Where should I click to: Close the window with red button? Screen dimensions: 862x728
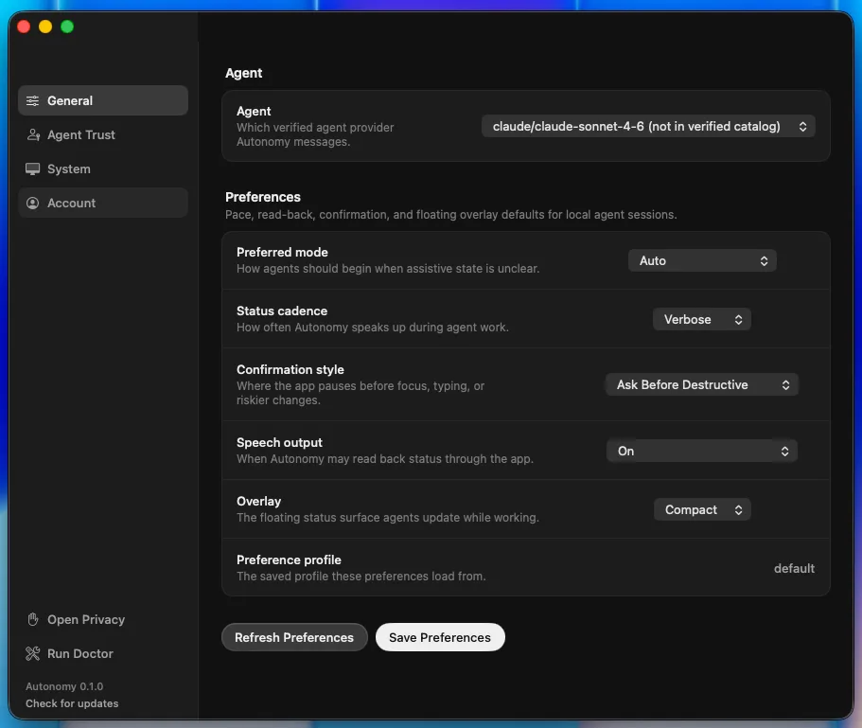[x=24, y=27]
